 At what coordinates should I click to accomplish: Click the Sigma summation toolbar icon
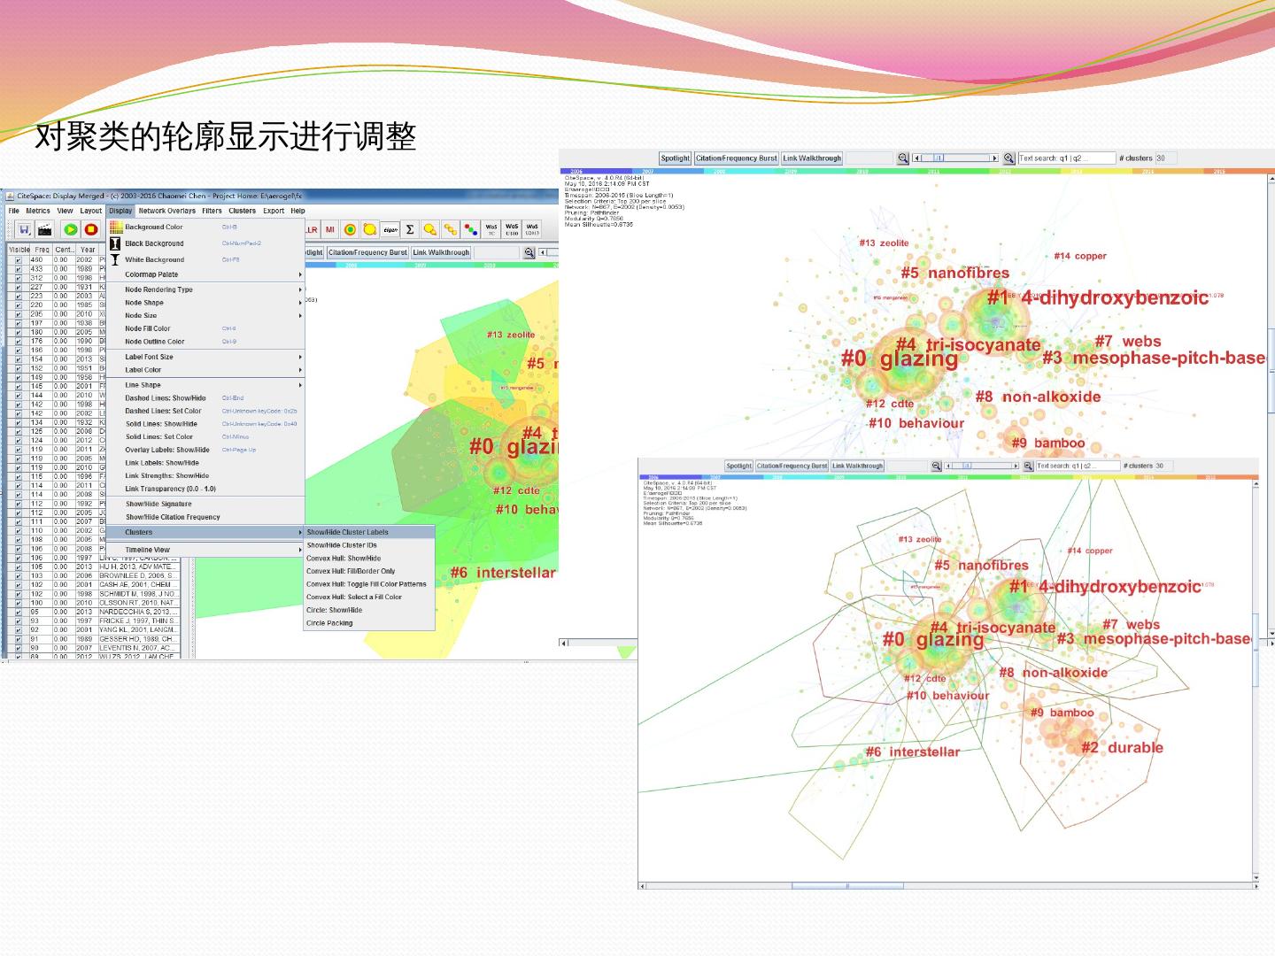(x=410, y=229)
